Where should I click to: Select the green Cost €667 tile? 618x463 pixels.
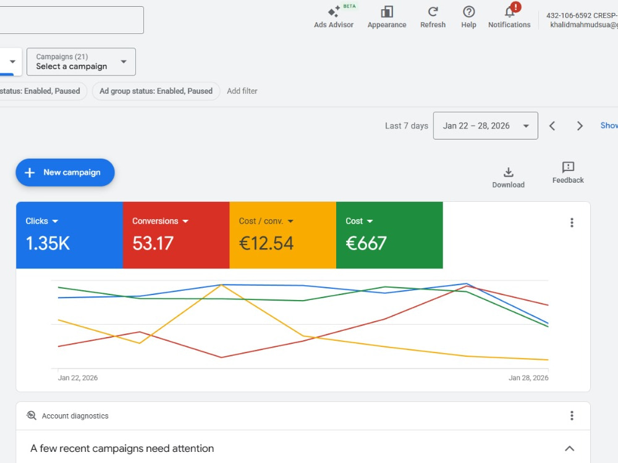point(389,235)
